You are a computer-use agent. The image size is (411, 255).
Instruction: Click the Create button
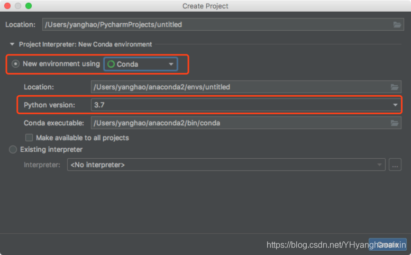point(387,244)
